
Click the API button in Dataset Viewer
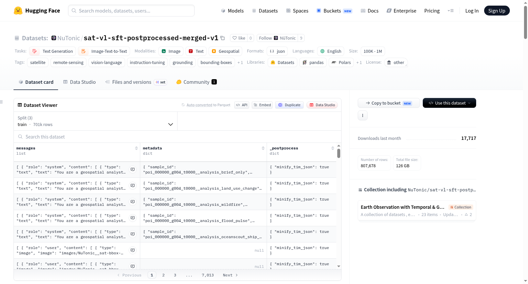click(x=242, y=105)
